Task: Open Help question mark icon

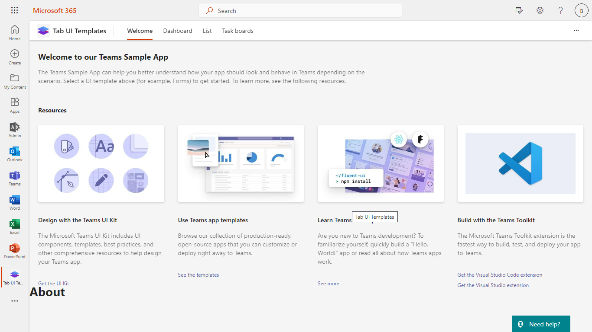Action: tap(560, 10)
